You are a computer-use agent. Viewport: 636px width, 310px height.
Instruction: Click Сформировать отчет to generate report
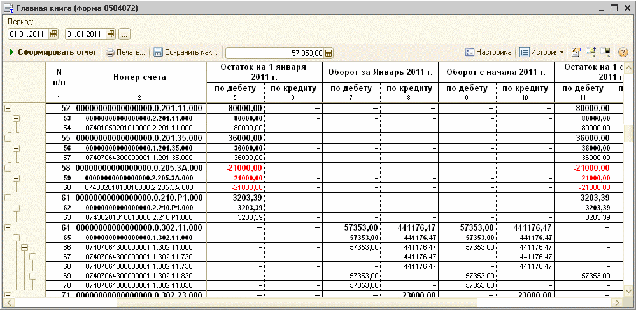point(53,52)
